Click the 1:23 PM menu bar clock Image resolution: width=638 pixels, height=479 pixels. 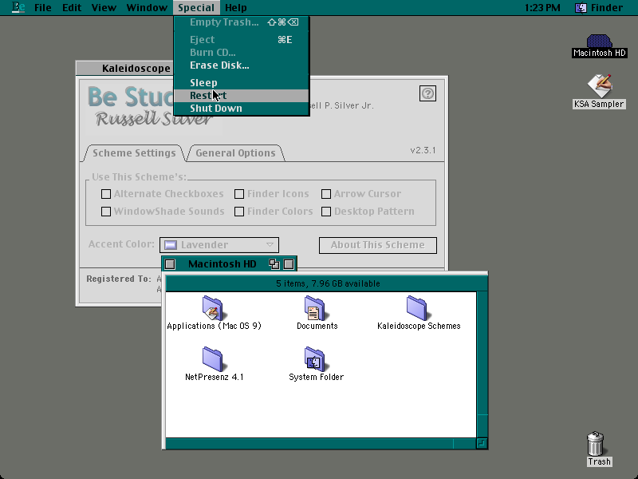tap(542, 7)
